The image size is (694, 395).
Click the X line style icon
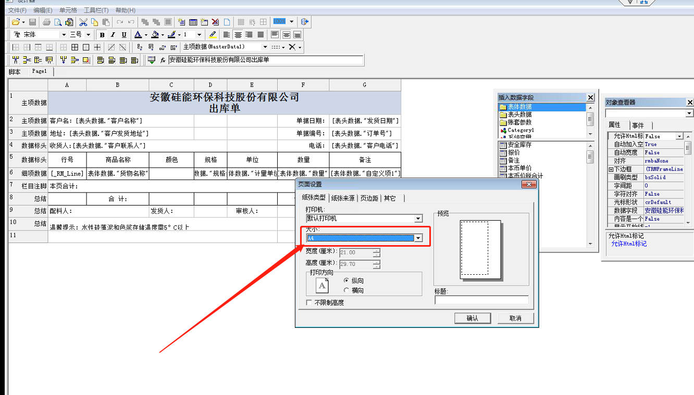(x=292, y=47)
